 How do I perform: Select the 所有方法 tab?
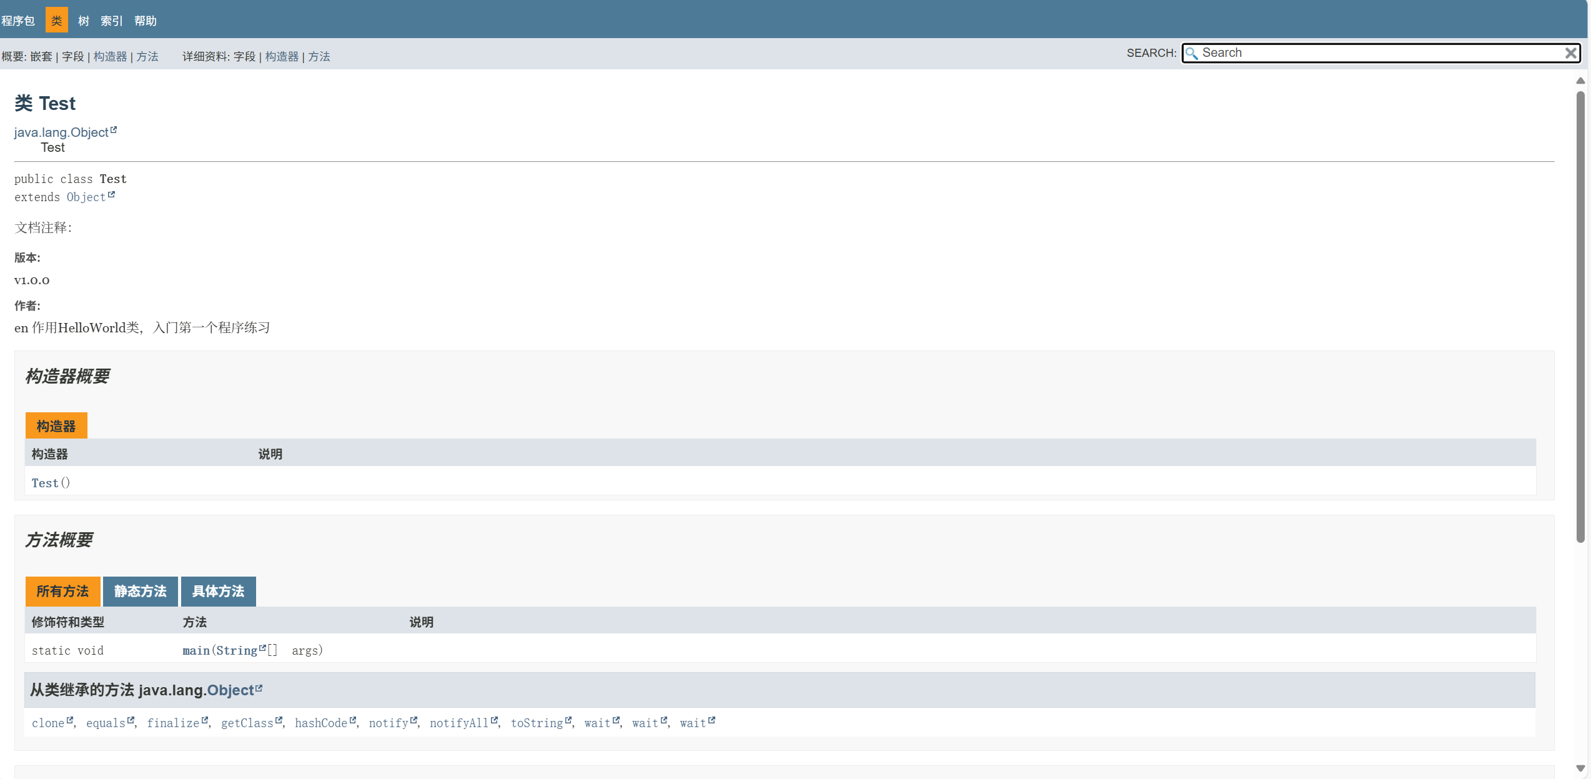click(x=62, y=591)
